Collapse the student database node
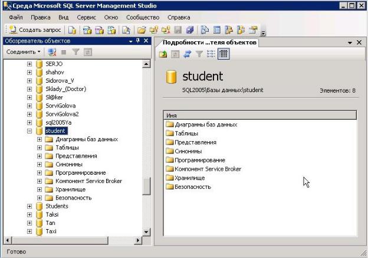This screenshot has height=258, width=368. [x=29, y=131]
